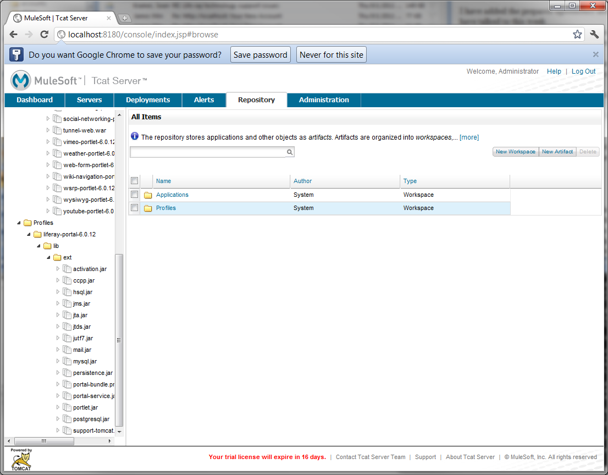Click the postgresql.jar artifact icon
Image resolution: width=608 pixels, height=475 pixels.
[67, 419]
